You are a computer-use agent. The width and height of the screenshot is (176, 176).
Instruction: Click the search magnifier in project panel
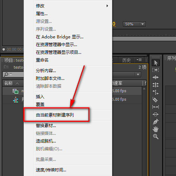pyautogui.click(x=6, y=74)
